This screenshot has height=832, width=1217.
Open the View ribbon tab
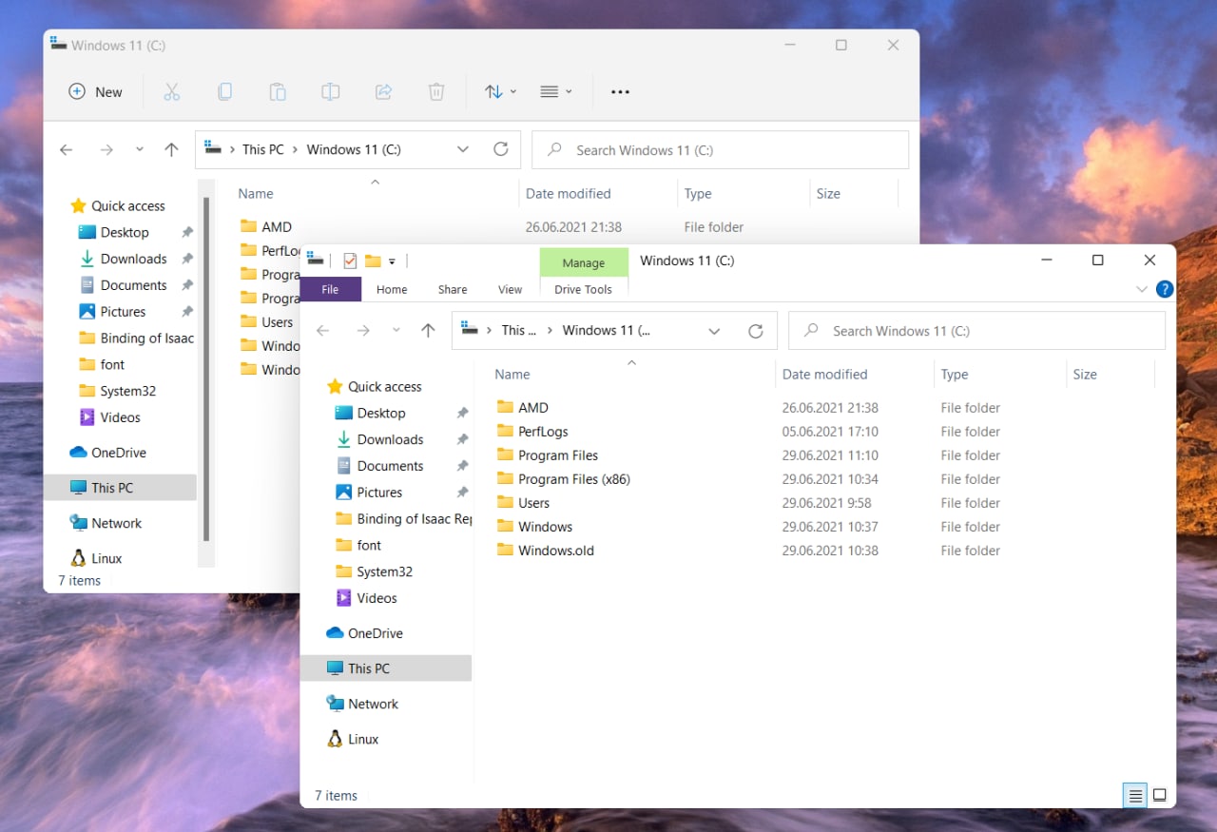point(511,289)
